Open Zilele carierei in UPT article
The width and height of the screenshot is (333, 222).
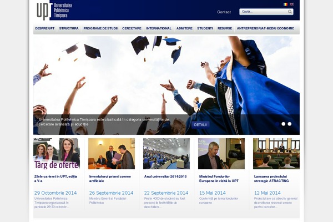[x=56, y=179]
